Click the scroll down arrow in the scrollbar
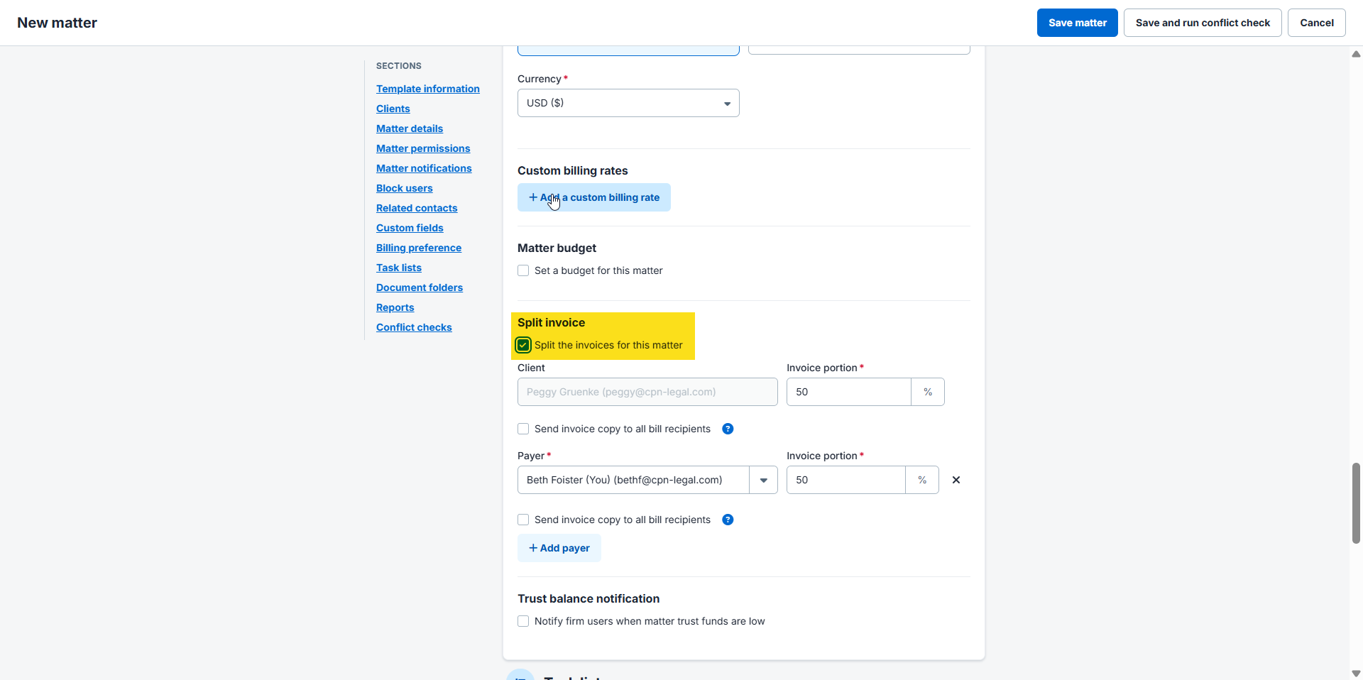 tap(1356, 673)
